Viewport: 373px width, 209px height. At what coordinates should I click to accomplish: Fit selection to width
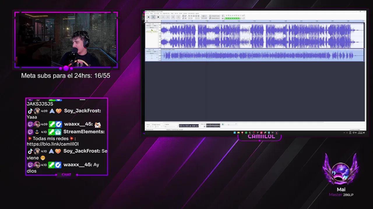[x=194, y=16]
